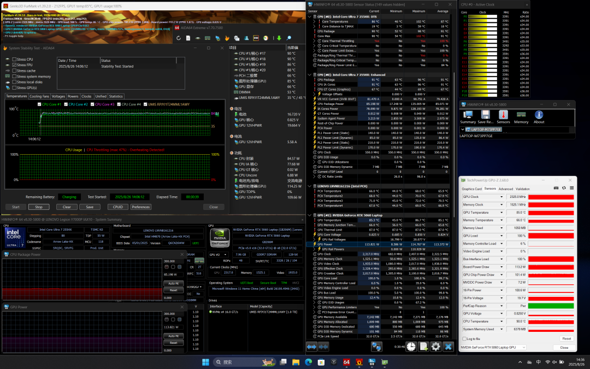Click the user icon in AIDA64 toolbar
The image size is (590, 369).
point(246,38)
